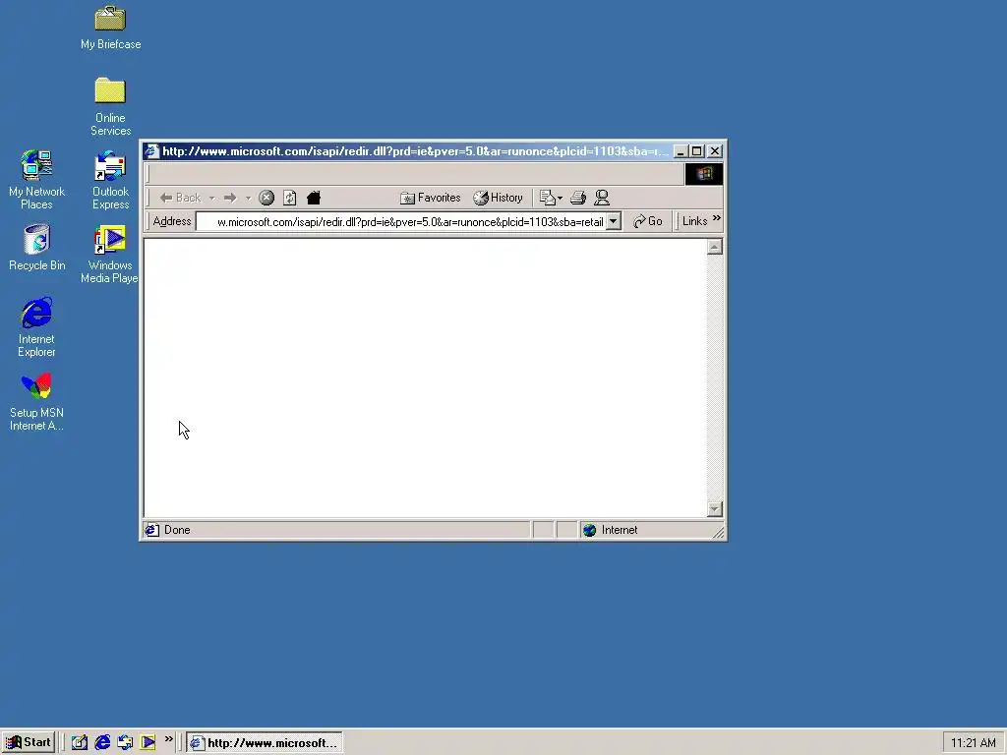Click the Internet zone indicator in the status bar
The image size is (1007, 755).
tap(610, 530)
